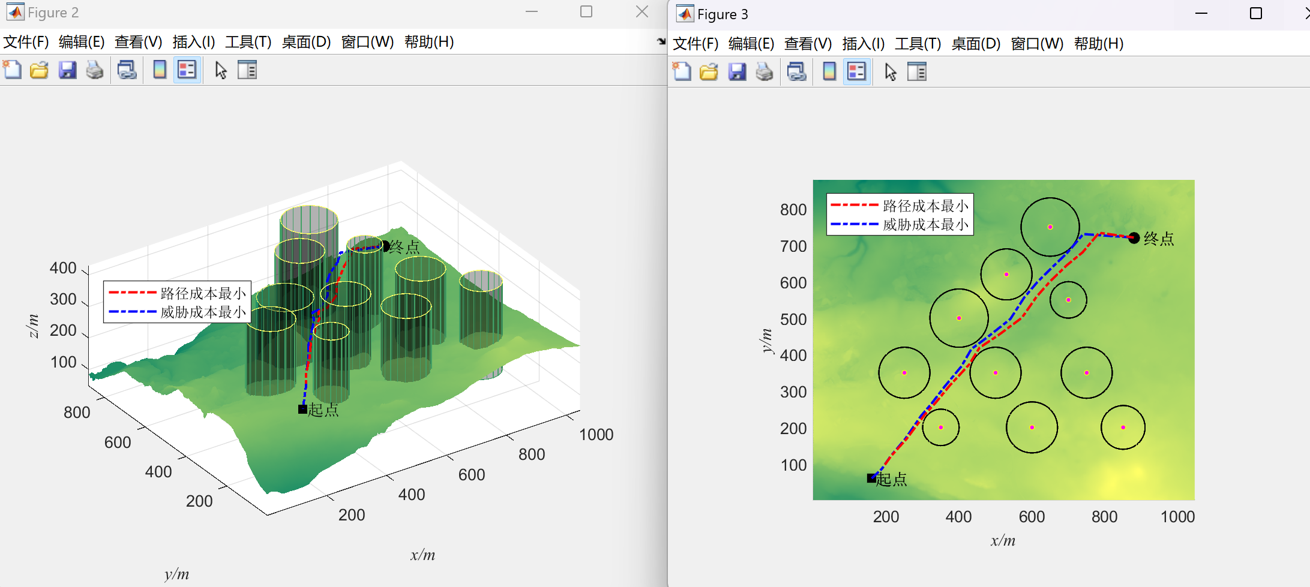1310x587 pixels.
Task: Click New Figure icon in Figure 2 toolbar
Action: pyautogui.click(x=13, y=70)
